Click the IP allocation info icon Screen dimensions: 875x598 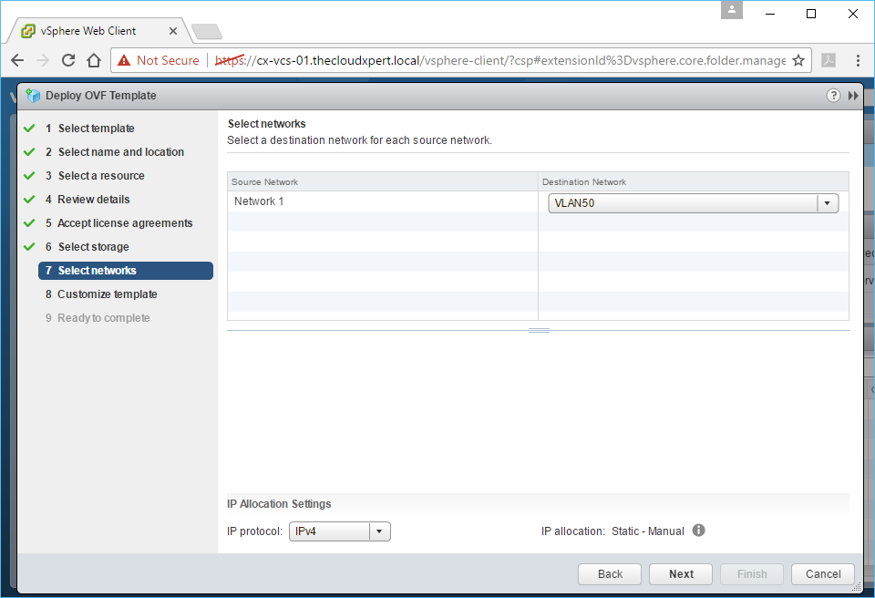699,531
